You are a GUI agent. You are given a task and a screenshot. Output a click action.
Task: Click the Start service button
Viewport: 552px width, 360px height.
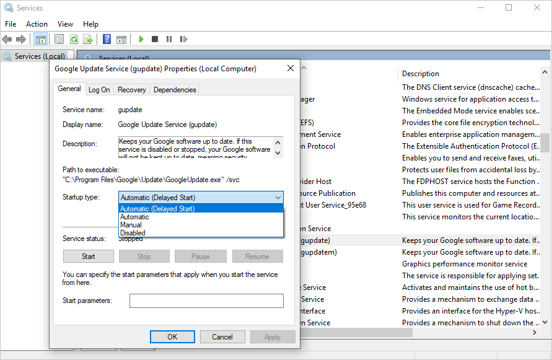89,256
